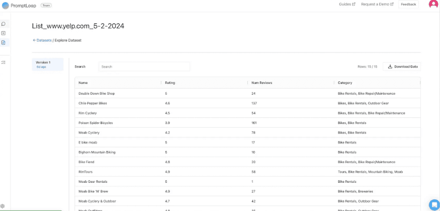Click the Download Data button
This screenshot has height=211, width=440.
tap(402, 66)
